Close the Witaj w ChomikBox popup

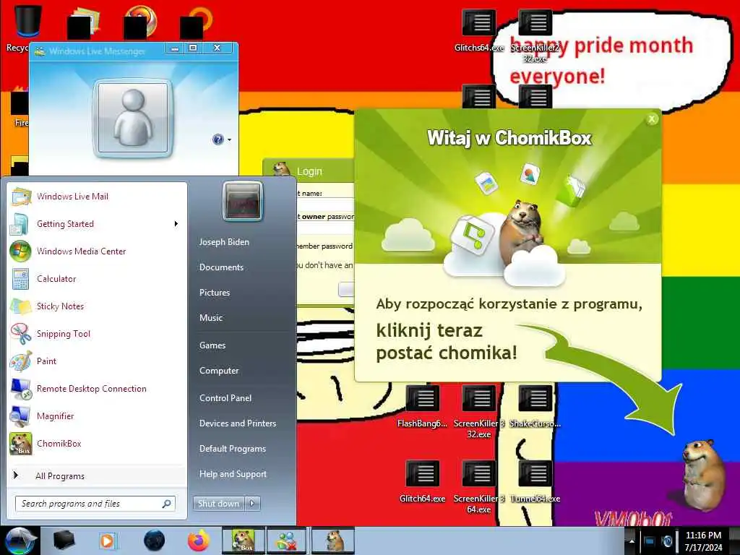click(x=652, y=119)
